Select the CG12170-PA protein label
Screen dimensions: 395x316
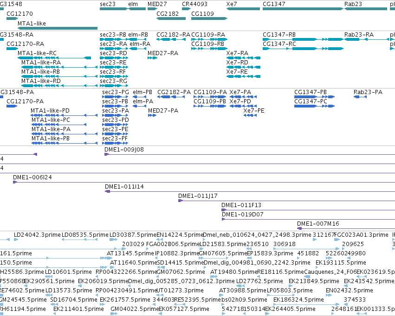click(x=25, y=101)
